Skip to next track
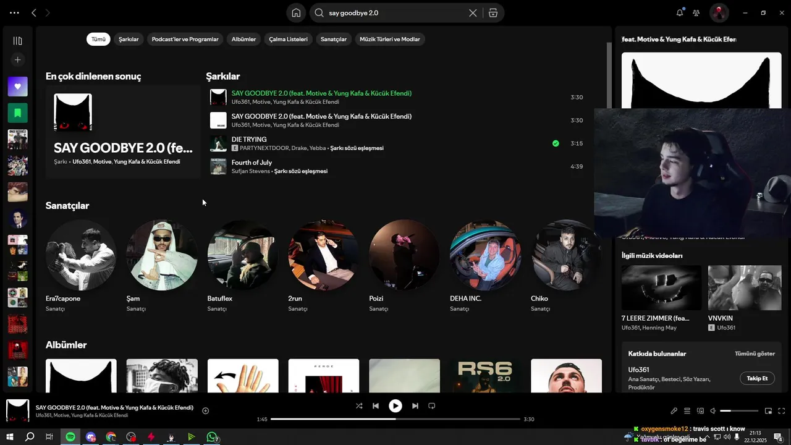791x445 pixels. coord(415,406)
